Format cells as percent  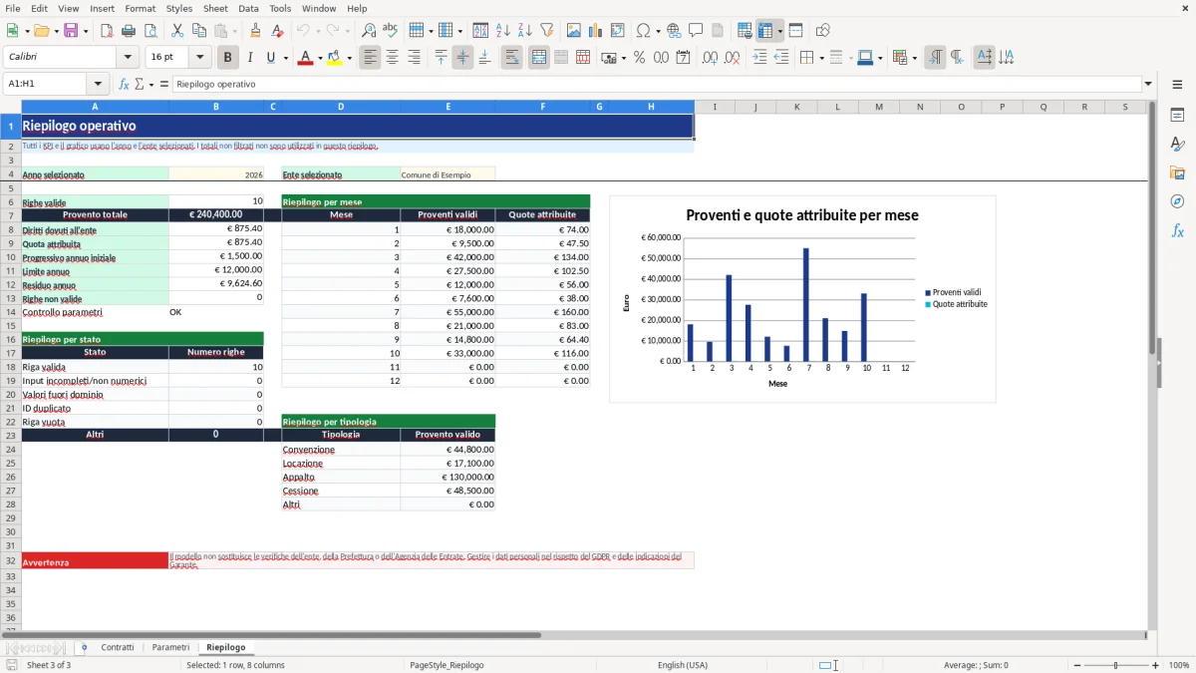(x=639, y=58)
